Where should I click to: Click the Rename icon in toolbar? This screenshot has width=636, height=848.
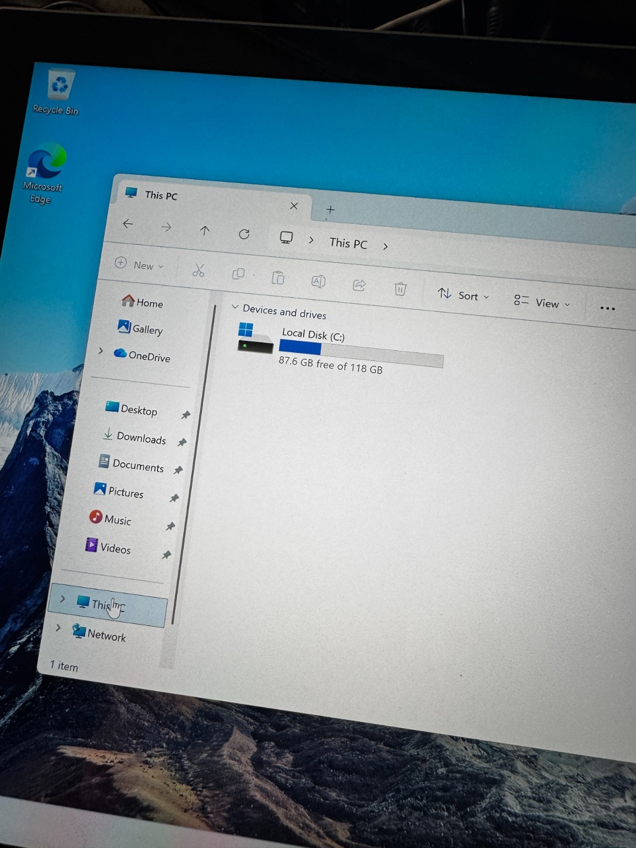tap(318, 281)
